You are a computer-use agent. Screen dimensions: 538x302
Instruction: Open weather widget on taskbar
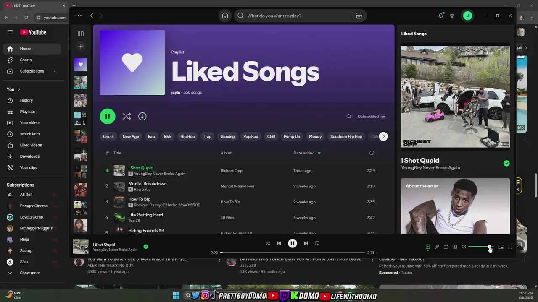(x=14, y=295)
